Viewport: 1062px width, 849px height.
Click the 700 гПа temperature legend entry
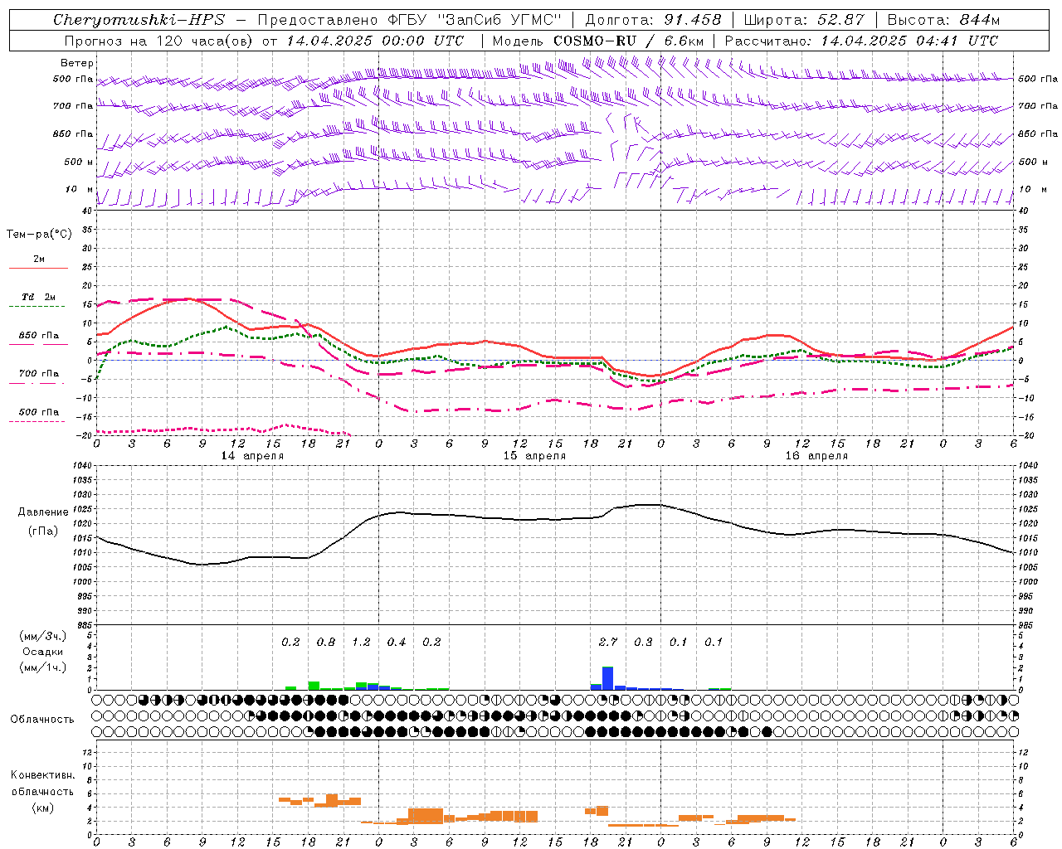38,377
